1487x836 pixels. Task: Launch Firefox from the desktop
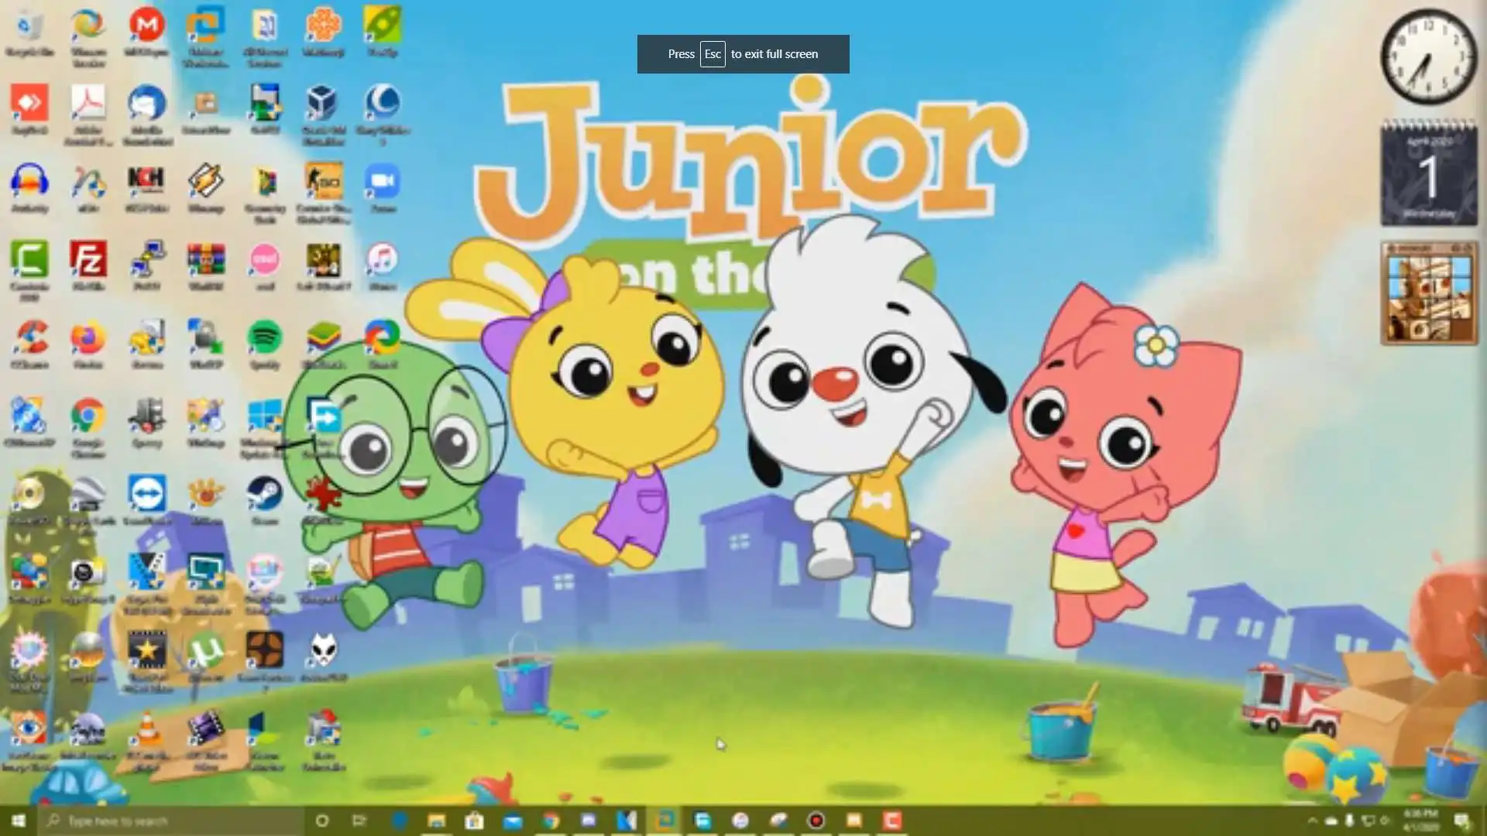coord(88,339)
